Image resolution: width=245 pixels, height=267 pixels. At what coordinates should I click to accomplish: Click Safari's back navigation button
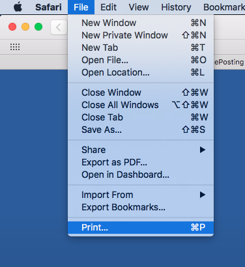(x=59, y=27)
